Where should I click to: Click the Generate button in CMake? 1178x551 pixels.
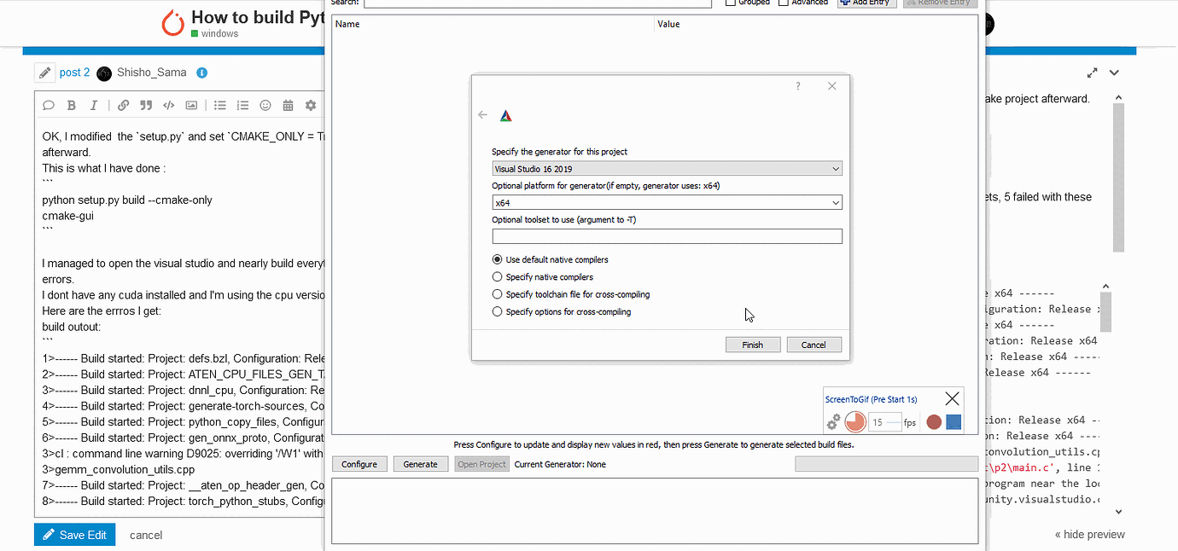pos(420,464)
